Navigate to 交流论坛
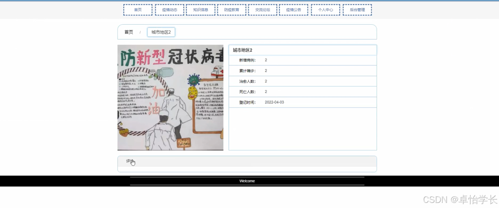Image resolution: width=499 pixels, height=208 pixels. click(263, 10)
